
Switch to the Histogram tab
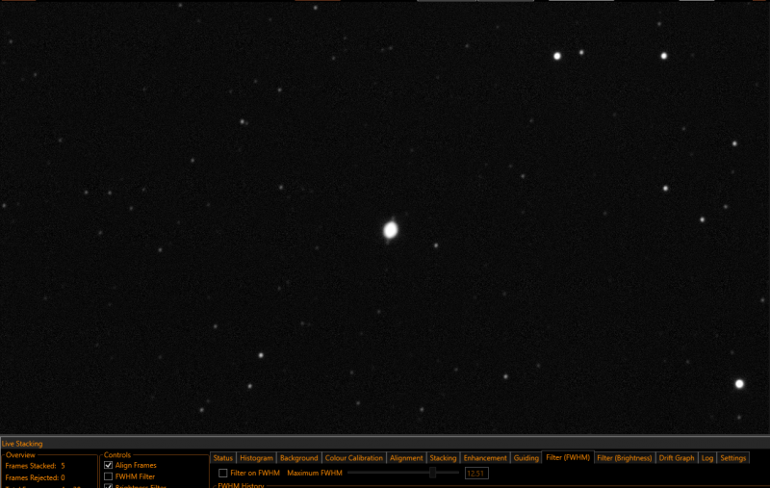256,458
